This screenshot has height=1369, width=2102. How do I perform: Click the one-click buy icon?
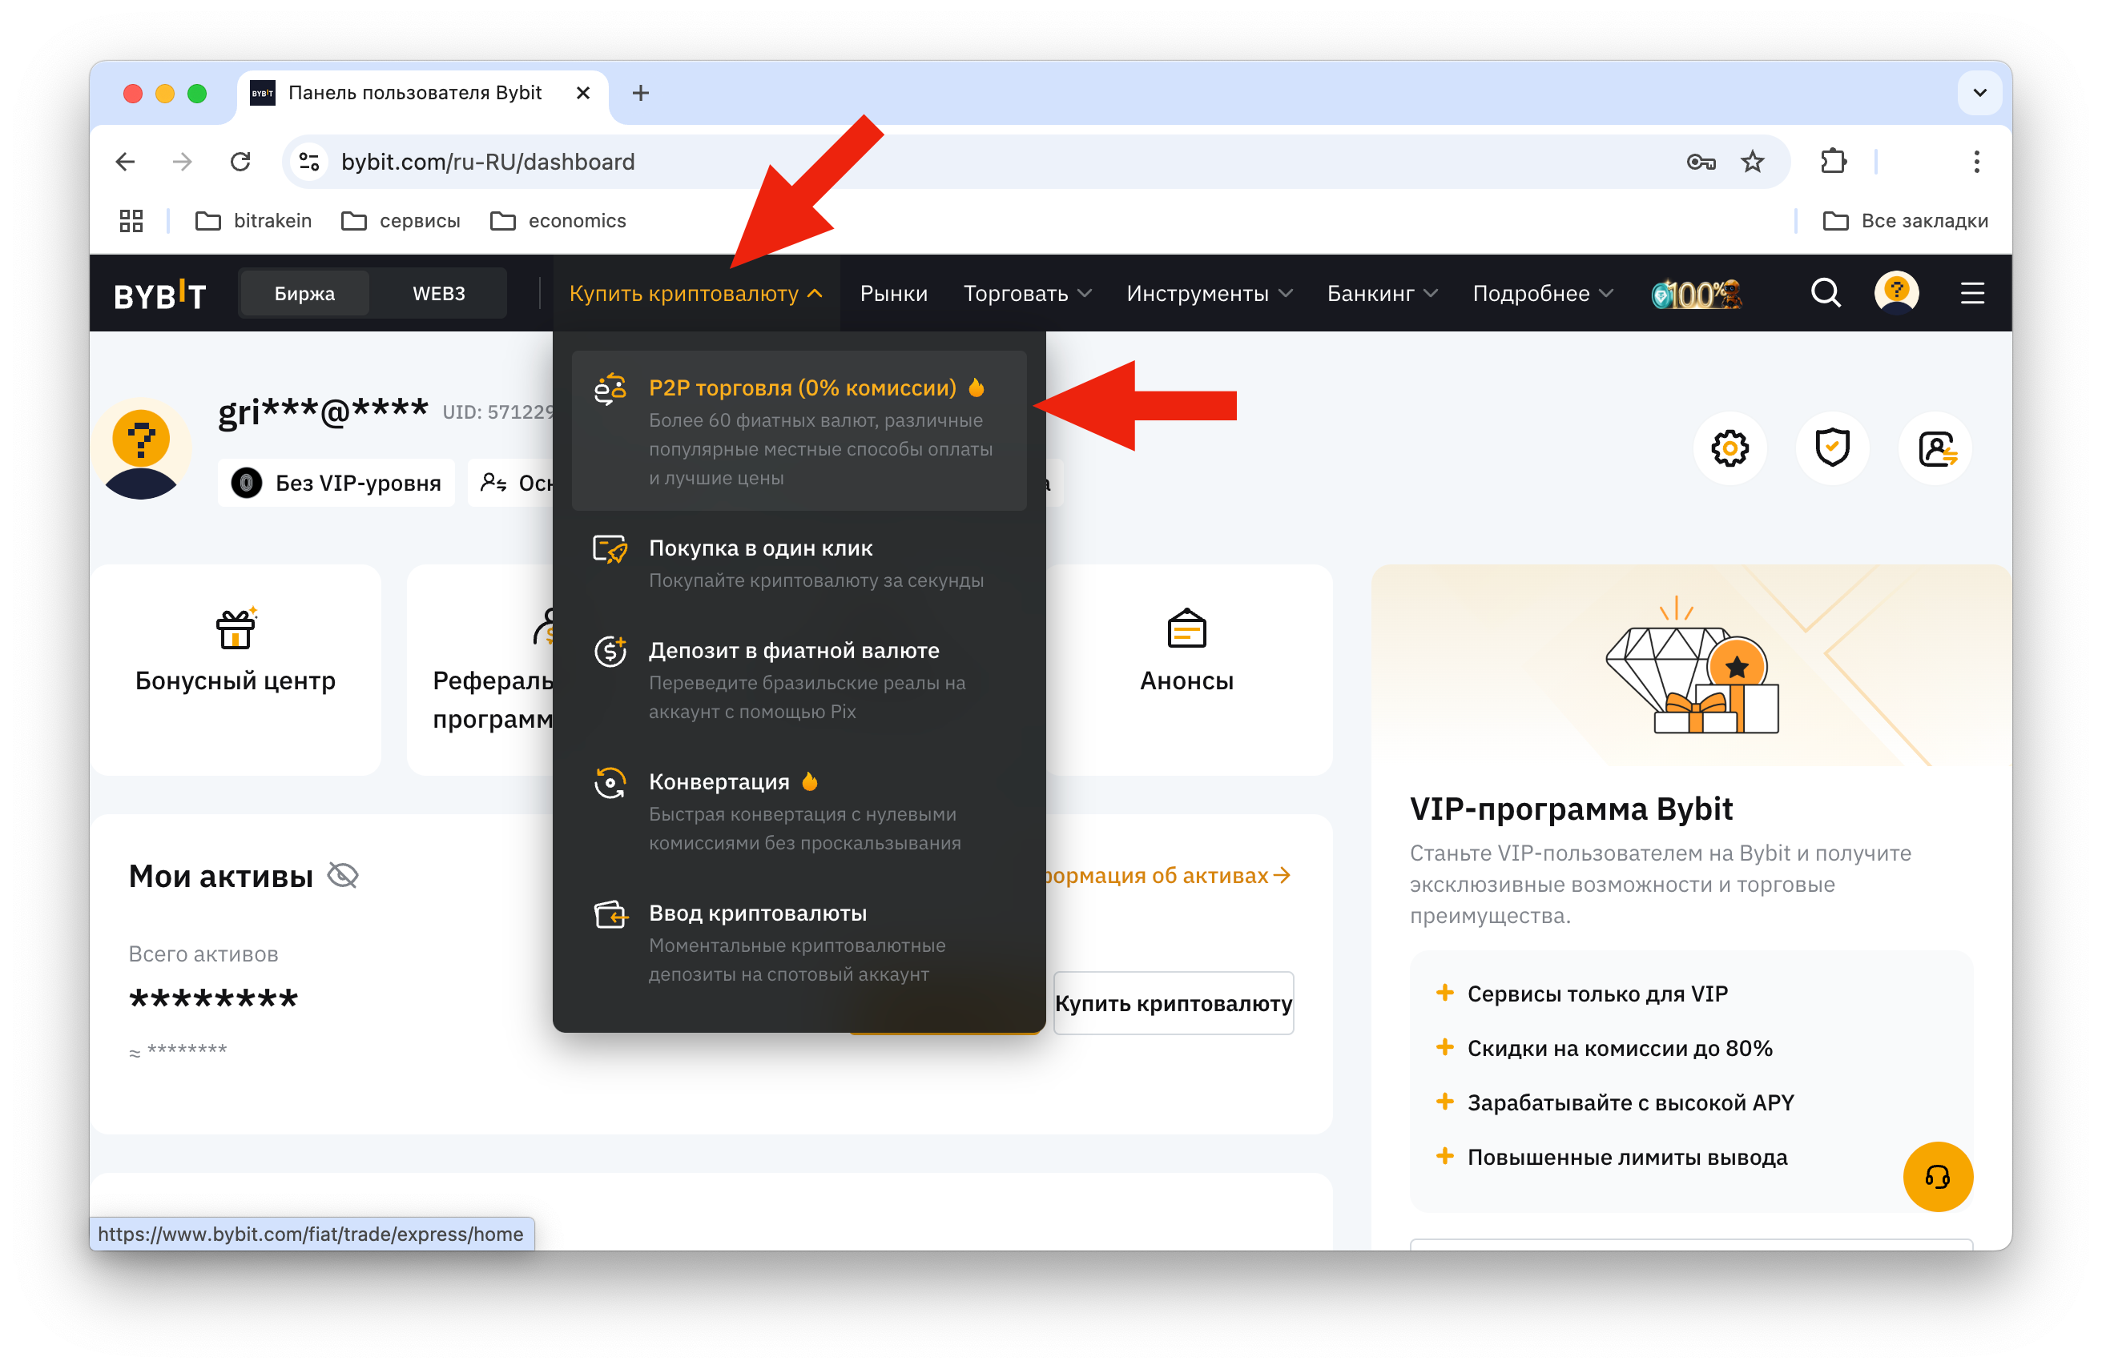coord(610,549)
